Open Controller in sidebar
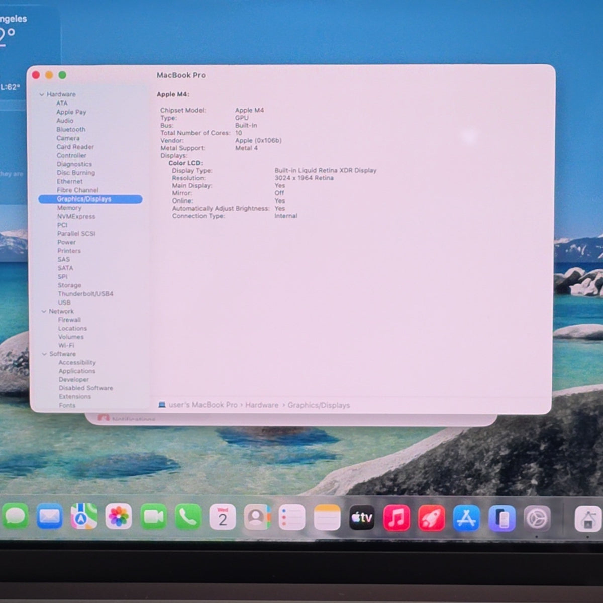 (71, 155)
